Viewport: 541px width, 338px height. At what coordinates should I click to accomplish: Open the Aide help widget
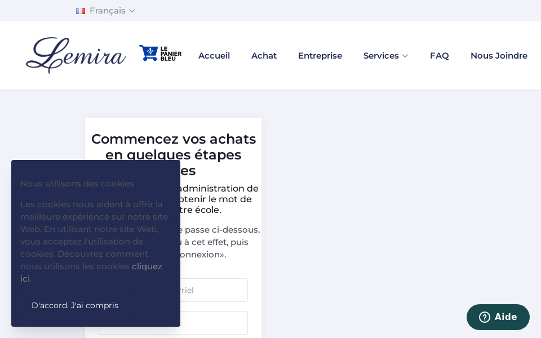pos(498,317)
